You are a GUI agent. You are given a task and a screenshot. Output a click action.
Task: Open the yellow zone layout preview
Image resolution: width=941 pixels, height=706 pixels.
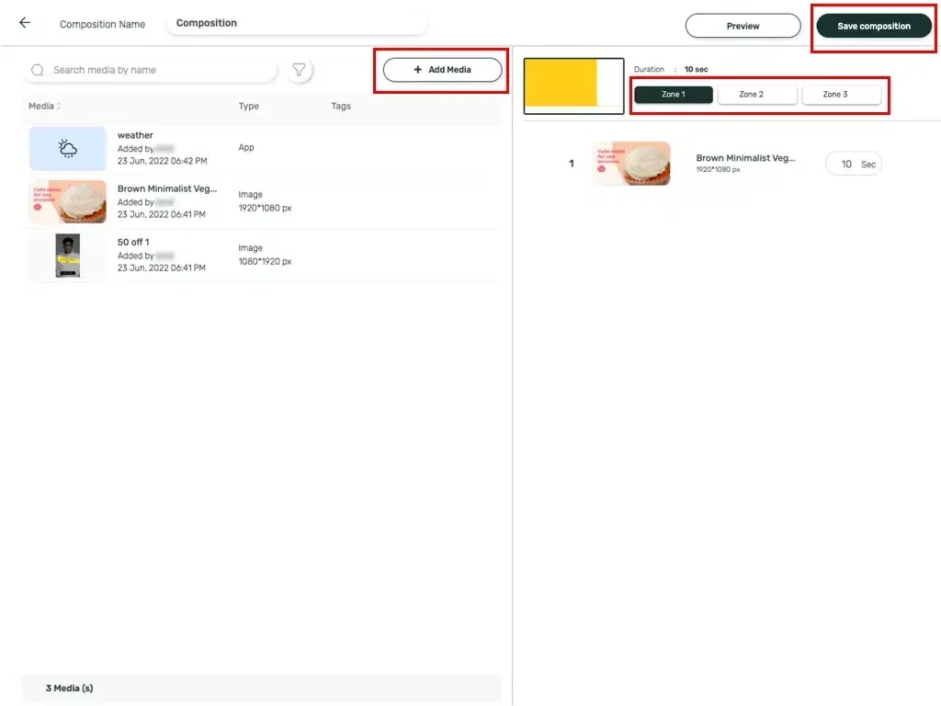573,85
